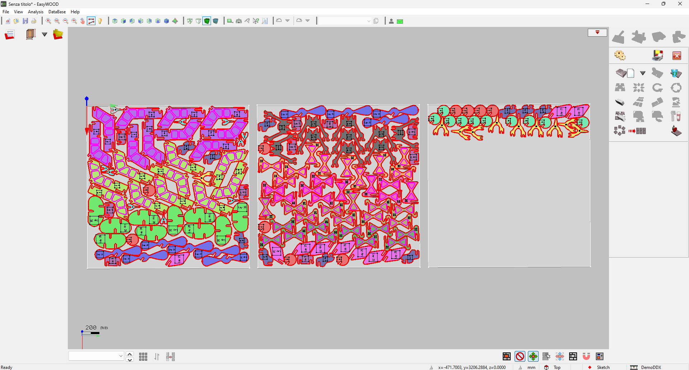Click the zoom in plus magnifier icon

[x=74, y=21]
